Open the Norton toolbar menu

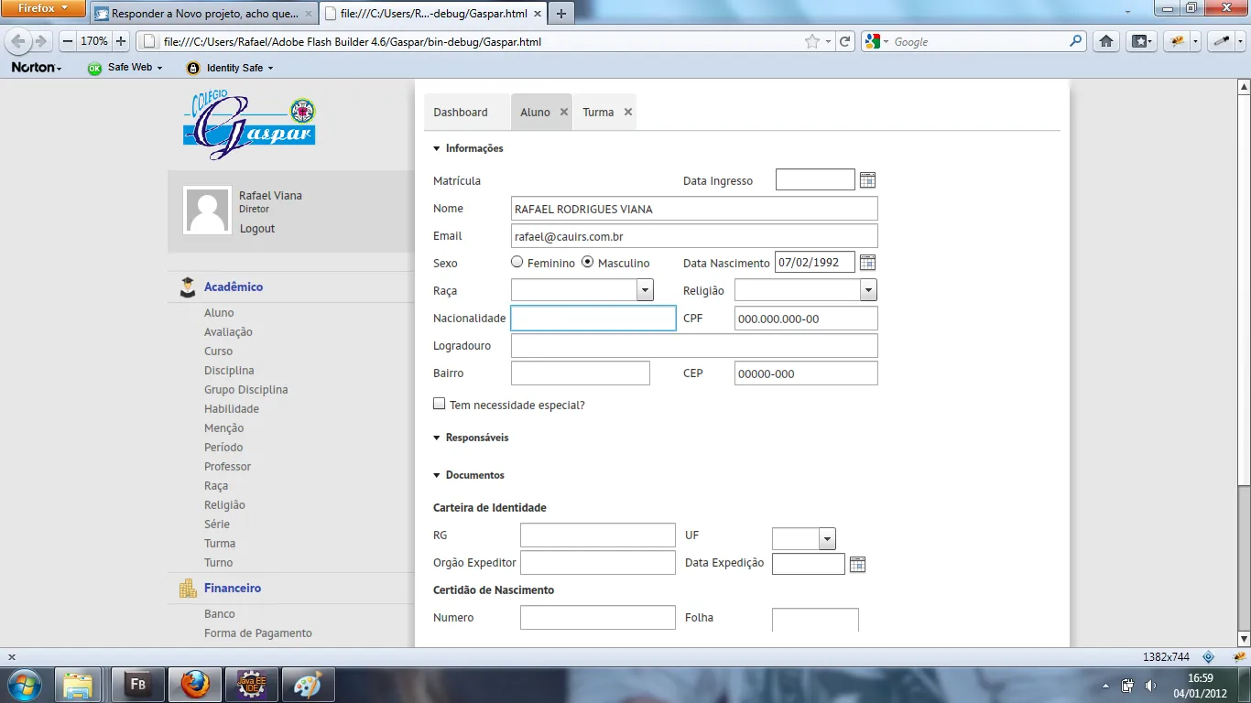pos(37,68)
